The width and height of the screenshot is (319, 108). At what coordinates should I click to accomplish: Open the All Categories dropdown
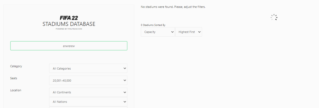point(88,68)
